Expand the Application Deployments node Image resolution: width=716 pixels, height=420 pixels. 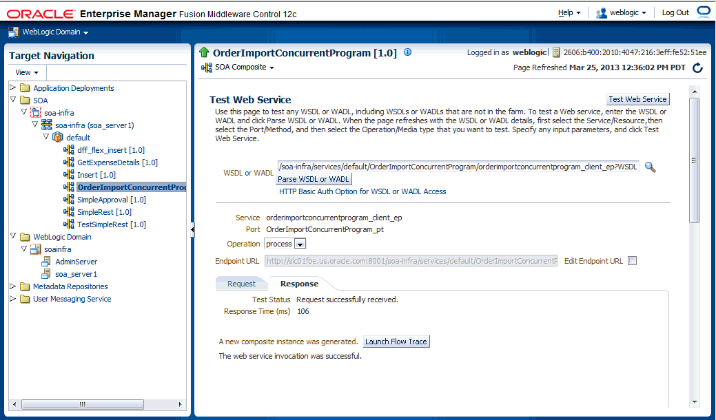(x=13, y=87)
